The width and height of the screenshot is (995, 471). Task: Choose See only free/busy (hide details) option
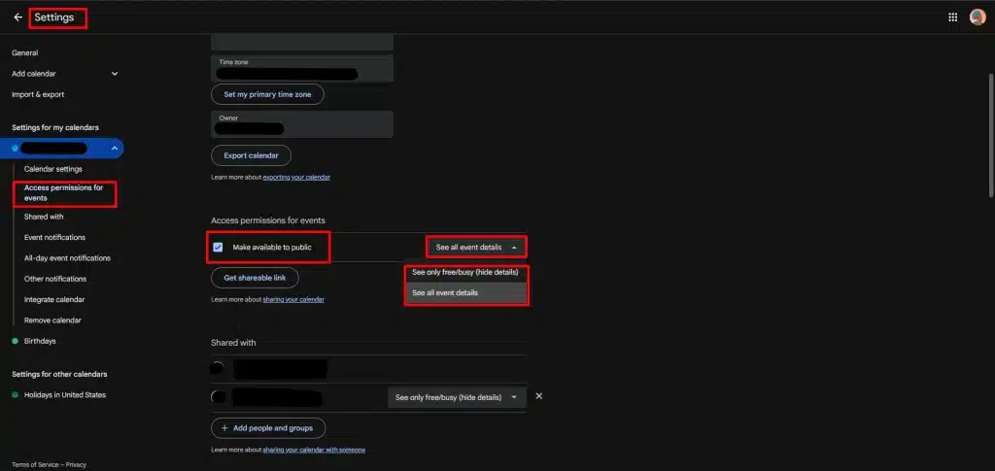[x=464, y=273]
